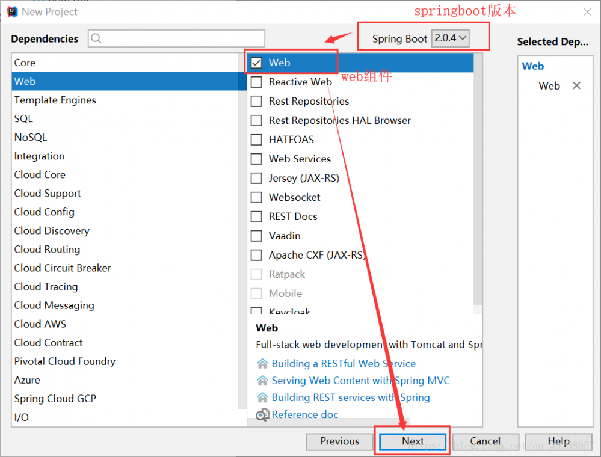This screenshot has width=601, height=457.
Task: Go back with the Previous button
Action: [339, 441]
